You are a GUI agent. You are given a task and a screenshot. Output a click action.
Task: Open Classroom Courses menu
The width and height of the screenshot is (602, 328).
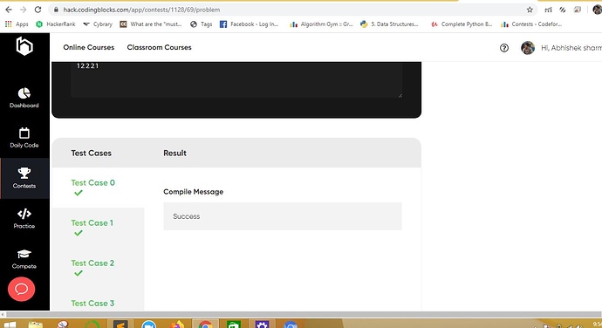click(x=159, y=47)
